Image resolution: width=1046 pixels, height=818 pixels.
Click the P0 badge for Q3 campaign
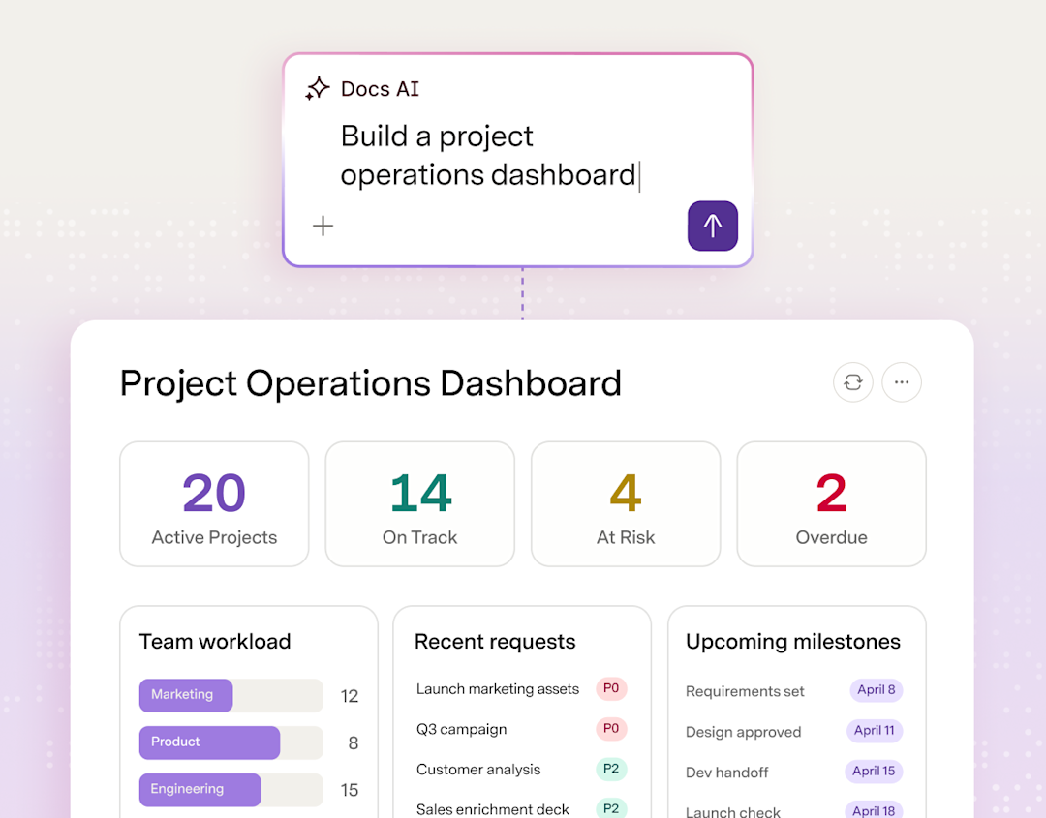point(611,729)
